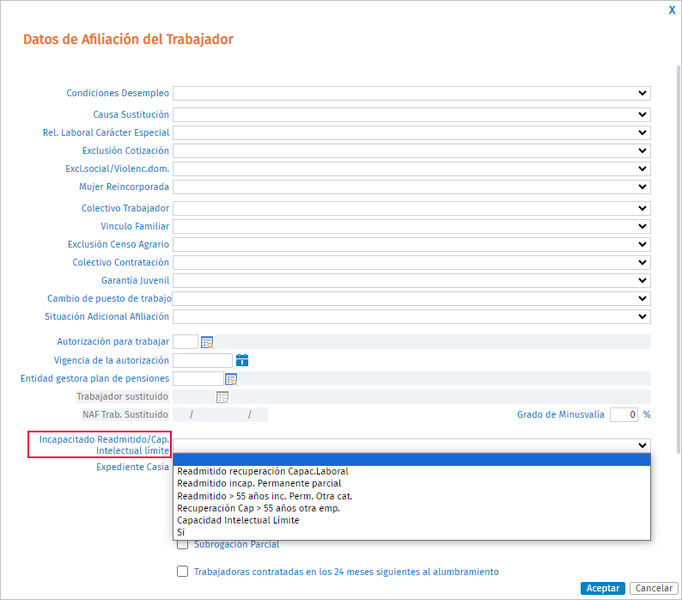682x600 pixels.
Task: Open calendar picker for Vigencia de la autorización
Action: tap(242, 360)
